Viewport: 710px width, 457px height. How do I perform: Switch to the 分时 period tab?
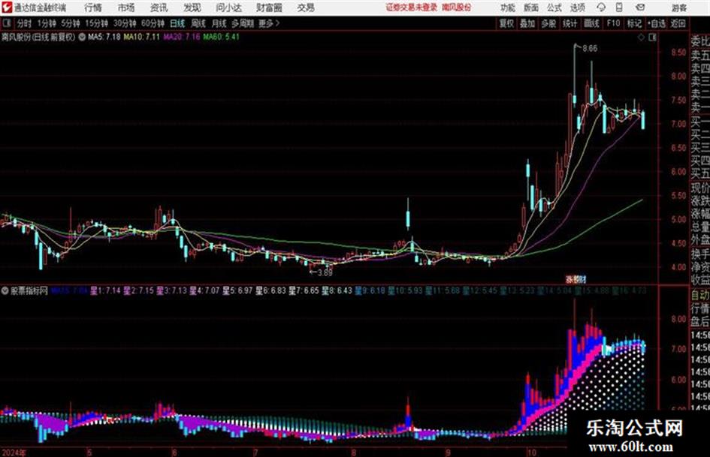pos(25,23)
